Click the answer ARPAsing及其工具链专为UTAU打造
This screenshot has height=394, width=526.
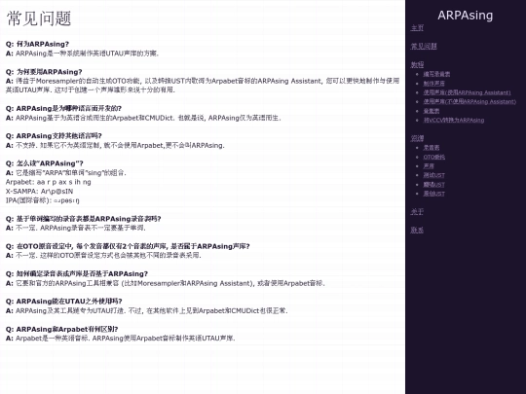pos(147,310)
